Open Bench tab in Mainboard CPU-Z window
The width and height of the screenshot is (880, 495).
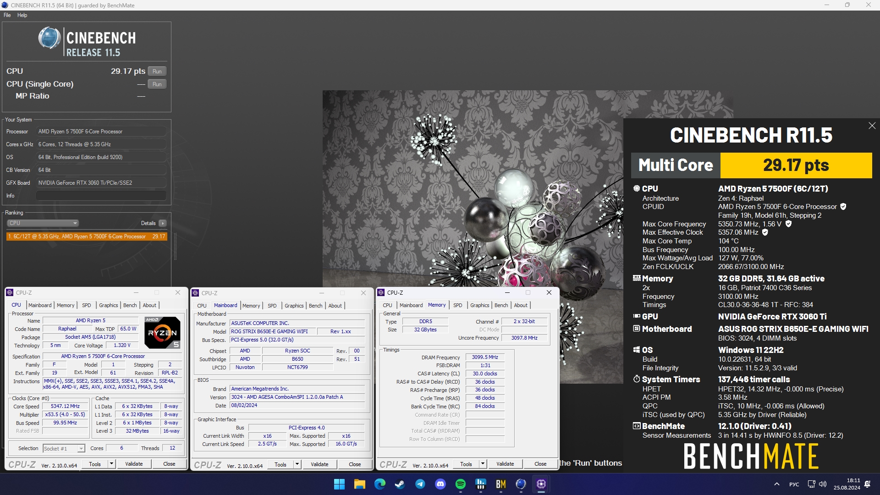pos(316,306)
